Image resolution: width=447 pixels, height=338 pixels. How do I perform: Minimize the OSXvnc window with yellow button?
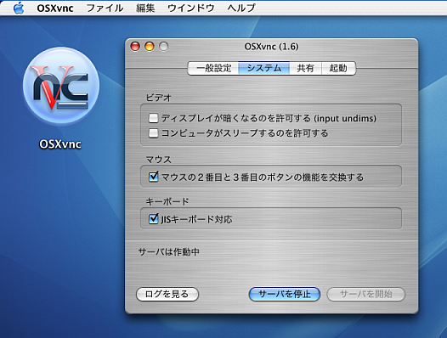click(x=150, y=47)
